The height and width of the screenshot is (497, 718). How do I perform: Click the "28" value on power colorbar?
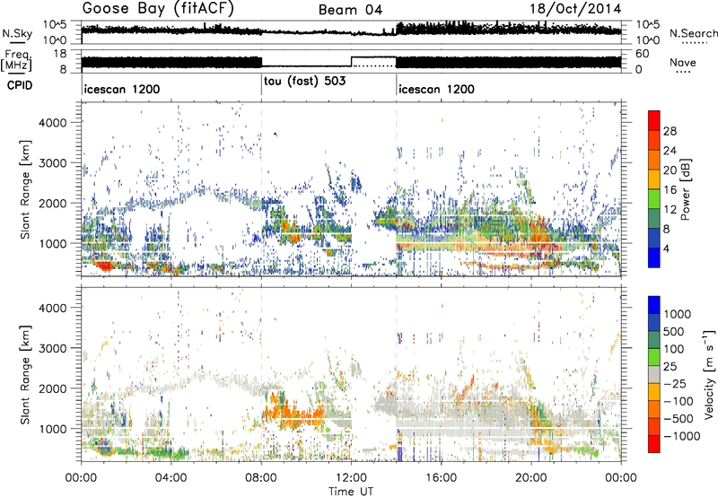tap(670, 131)
